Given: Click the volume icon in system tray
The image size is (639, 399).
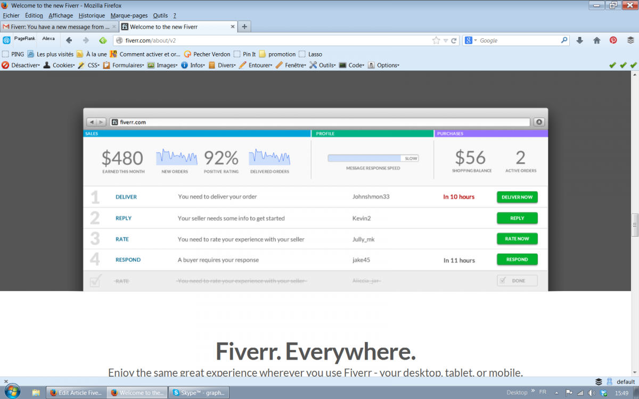Looking at the screenshot, I should pos(591,393).
